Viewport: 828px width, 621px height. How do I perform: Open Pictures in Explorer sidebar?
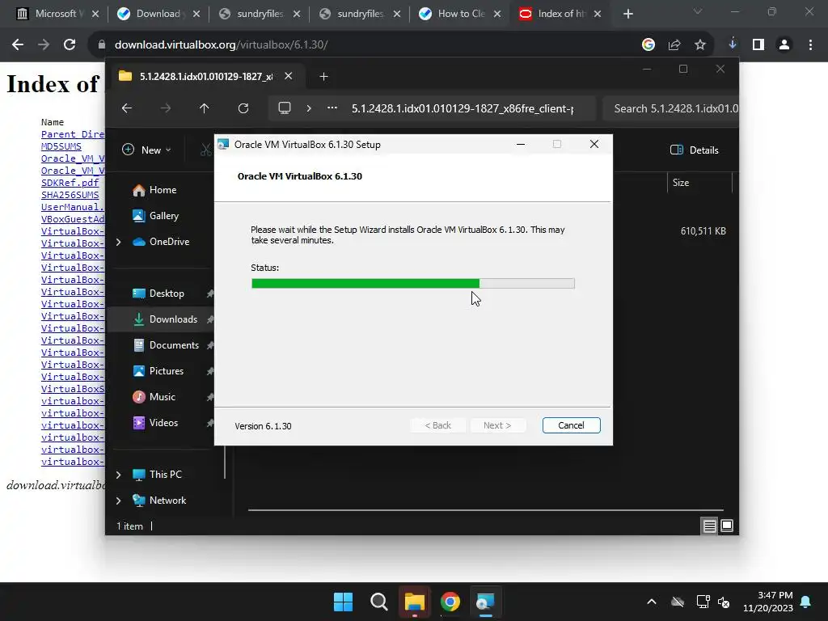click(x=158, y=371)
